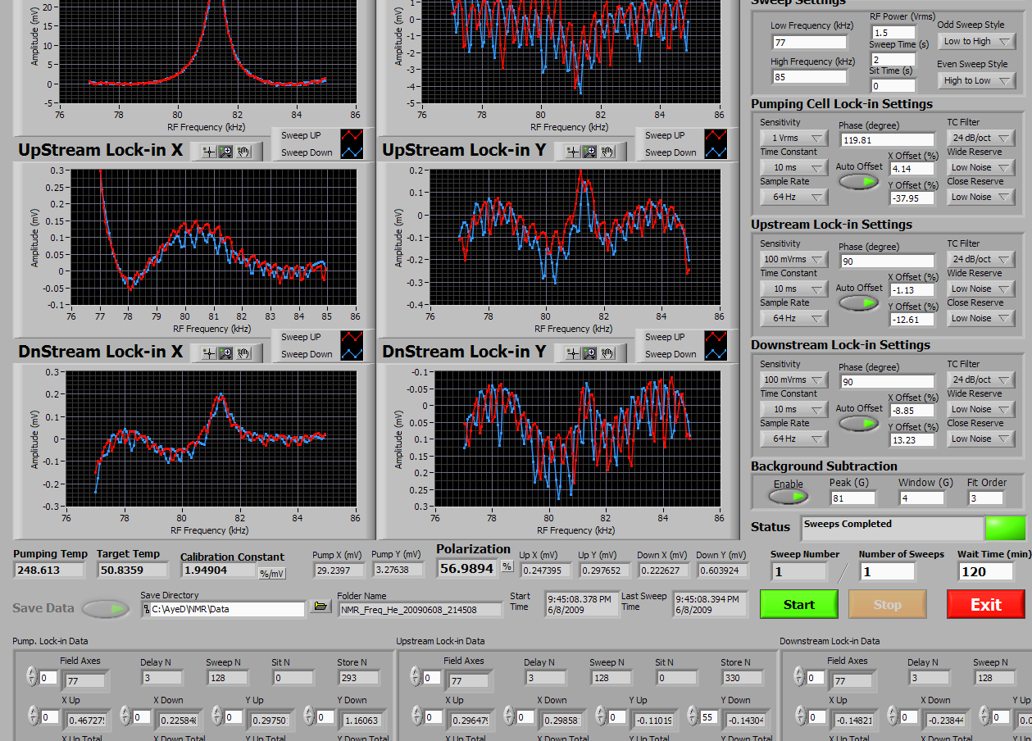Toggle Auto Offset in Upstream Lock-in Settings

pos(858,303)
